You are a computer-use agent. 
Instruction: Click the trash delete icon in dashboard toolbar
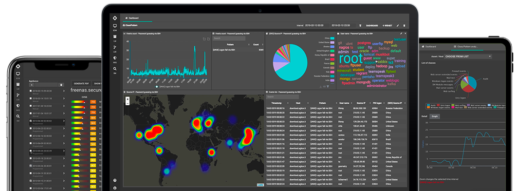404,25
